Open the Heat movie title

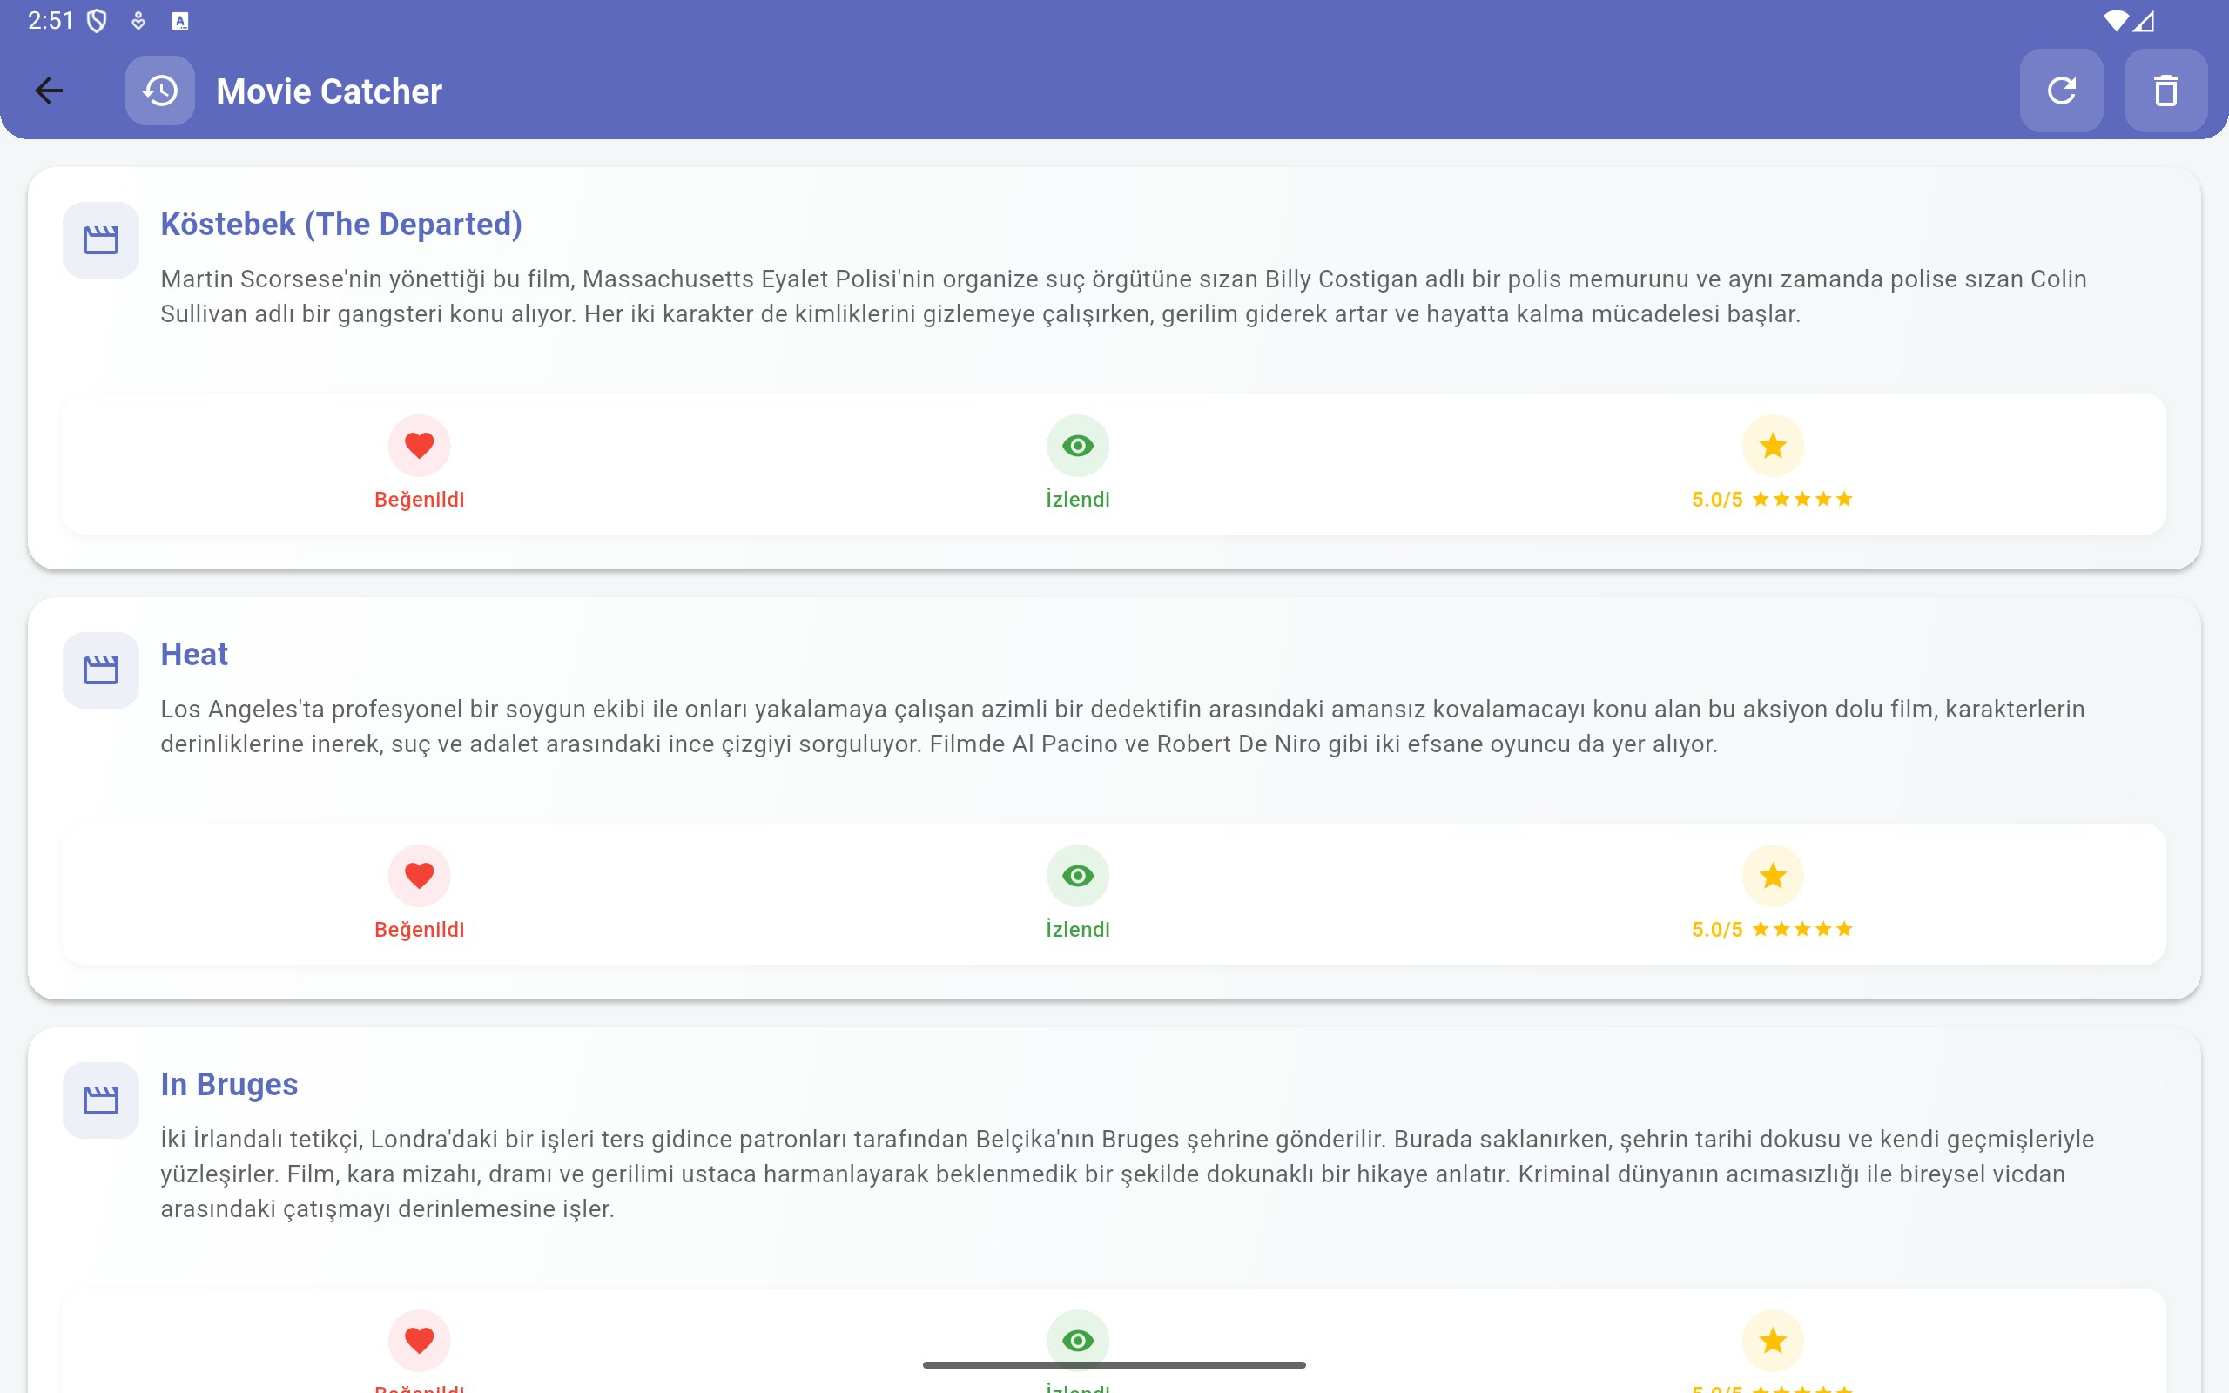pos(193,654)
